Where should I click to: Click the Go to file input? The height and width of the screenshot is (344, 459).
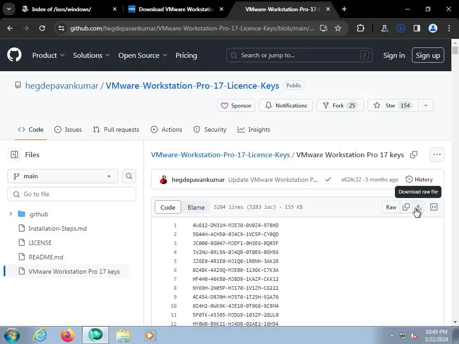(72, 194)
